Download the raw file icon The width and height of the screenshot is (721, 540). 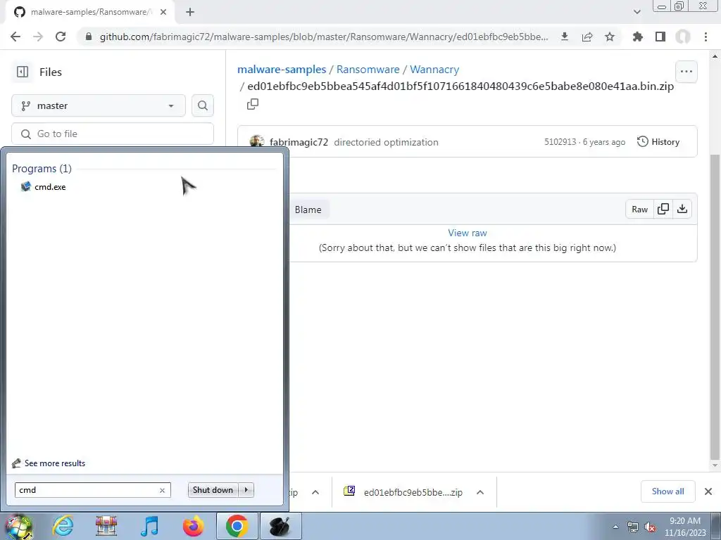[682, 210]
